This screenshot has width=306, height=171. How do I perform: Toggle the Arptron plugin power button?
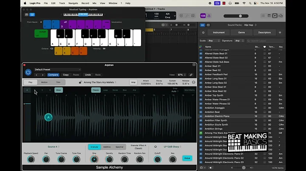tap(28, 72)
